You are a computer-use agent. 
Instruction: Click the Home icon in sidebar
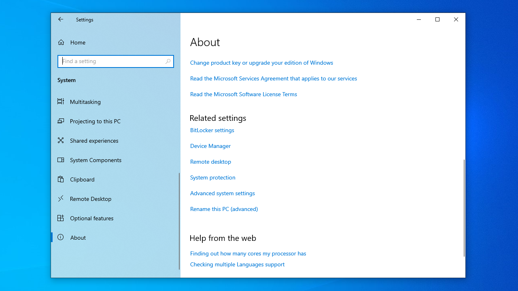61,42
